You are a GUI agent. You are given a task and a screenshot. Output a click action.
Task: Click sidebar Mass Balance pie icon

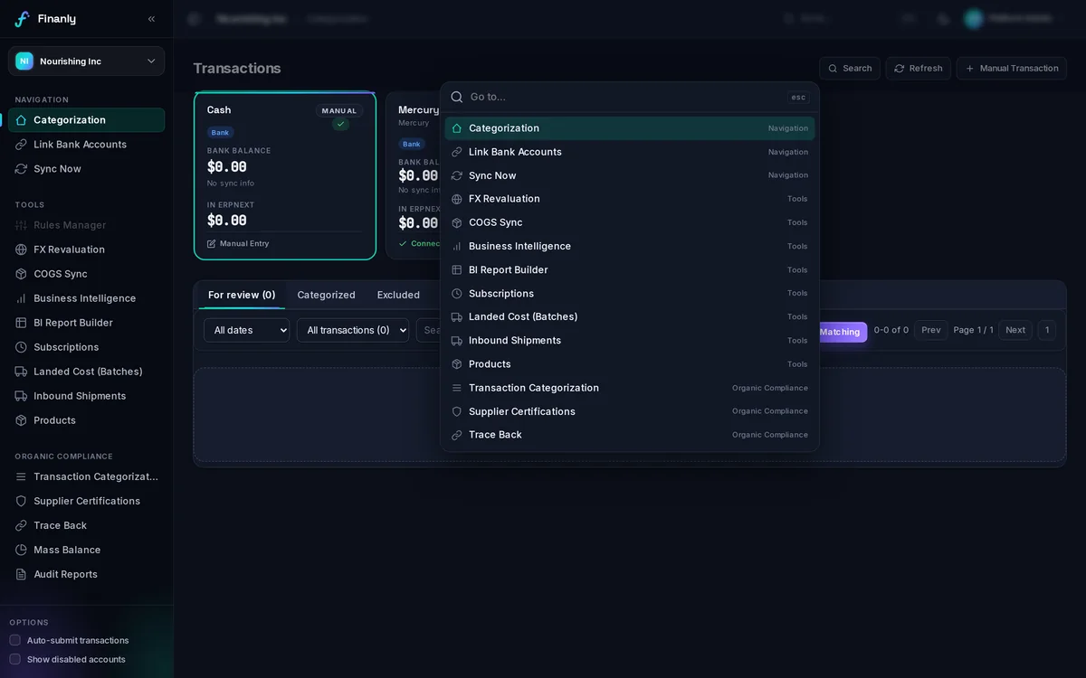(x=21, y=550)
